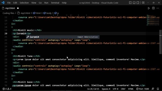This screenshot has width=162, height=91.
Task: Click the HTML language mode selector
Action: tap(131, 89)
